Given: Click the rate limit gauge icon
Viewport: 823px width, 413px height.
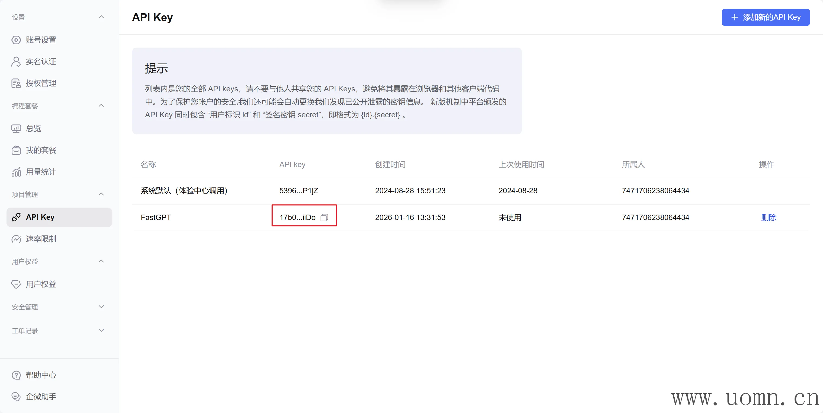Looking at the screenshot, I should 16,239.
